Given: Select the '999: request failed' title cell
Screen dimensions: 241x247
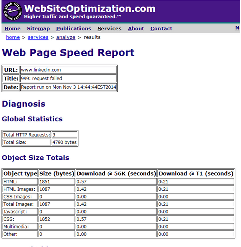Looking at the screenshot, I should point(68,78).
